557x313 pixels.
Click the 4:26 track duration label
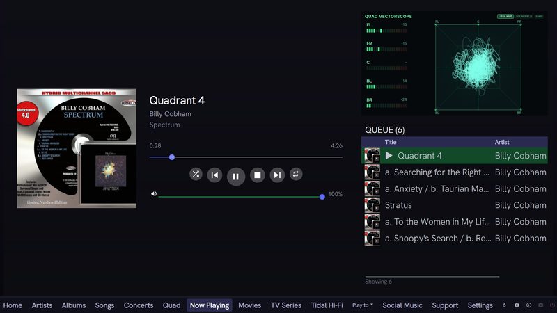(x=336, y=146)
